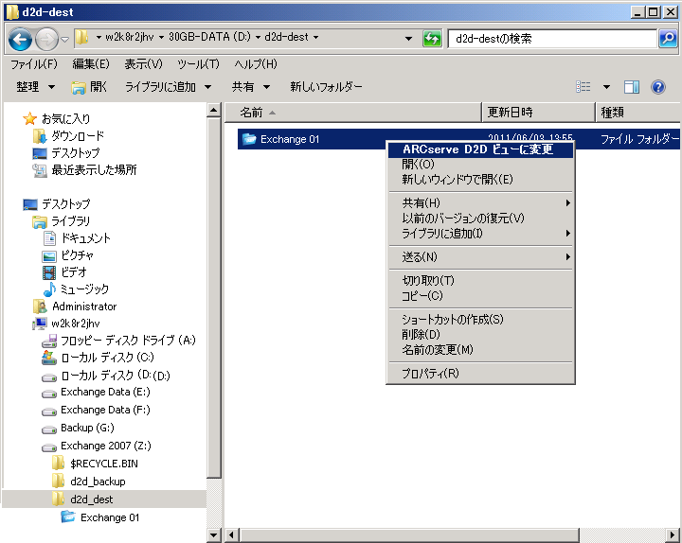
Task: Click the change view icon
Action: [x=583, y=87]
